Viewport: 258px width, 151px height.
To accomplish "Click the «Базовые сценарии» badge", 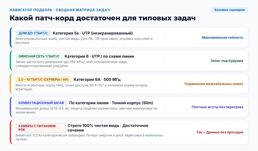I will coord(229,10).
